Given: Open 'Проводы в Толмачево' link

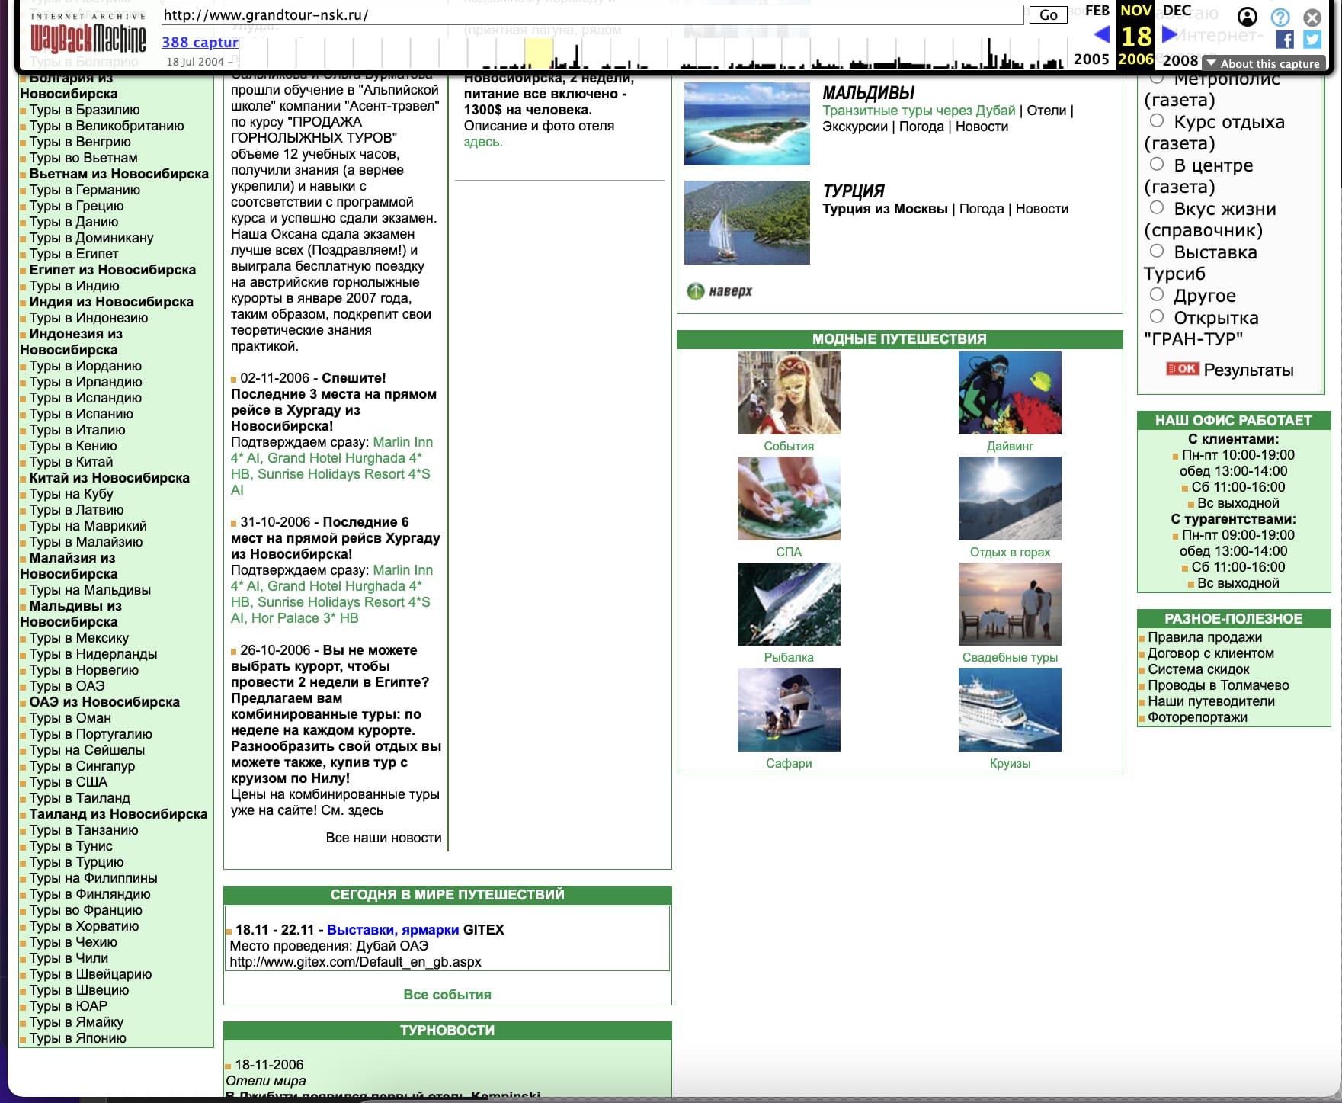Looking at the screenshot, I should (1219, 685).
